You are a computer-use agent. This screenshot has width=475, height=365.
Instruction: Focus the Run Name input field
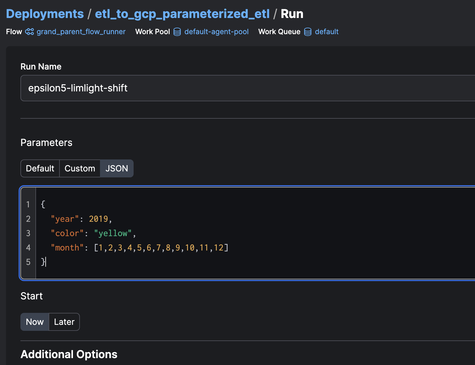pyautogui.click(x=248, y=88)
